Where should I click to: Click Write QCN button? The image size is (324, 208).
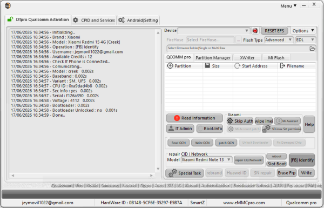click(202, 143)
